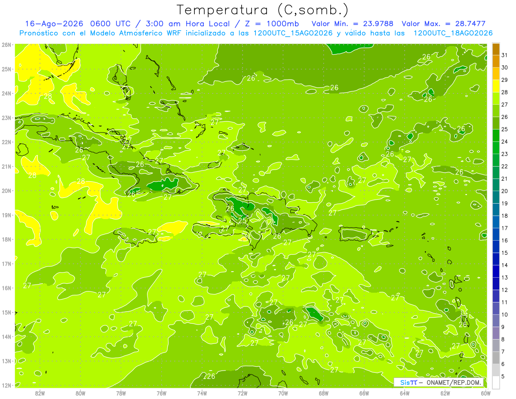Click the "68W" longitude axis label

click(x=323, y=393)
